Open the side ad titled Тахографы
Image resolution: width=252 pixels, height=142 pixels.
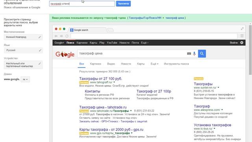tap(203, 84)
